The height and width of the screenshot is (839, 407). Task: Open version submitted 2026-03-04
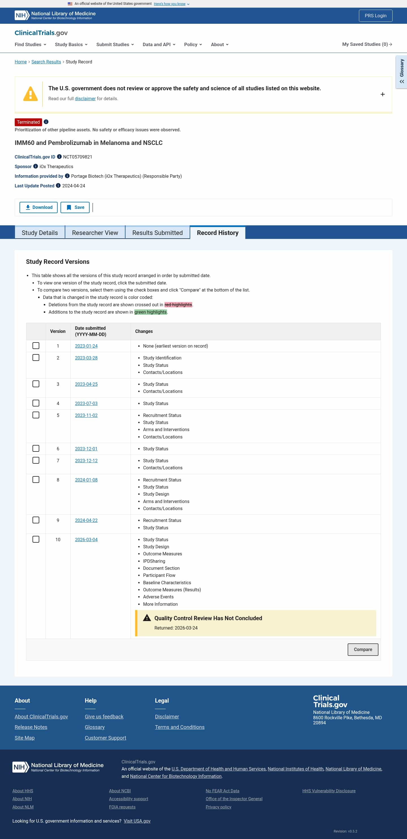click(86, 539)
